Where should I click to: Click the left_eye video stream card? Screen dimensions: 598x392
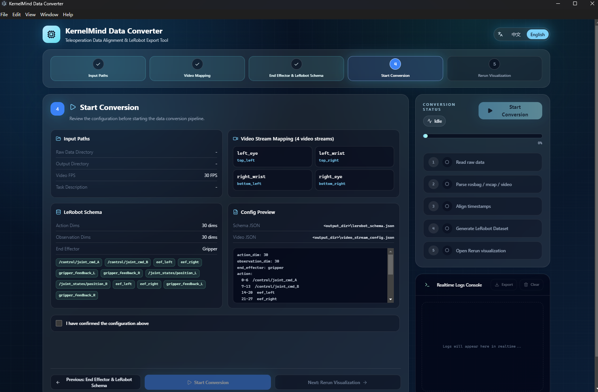click(272, 157)
